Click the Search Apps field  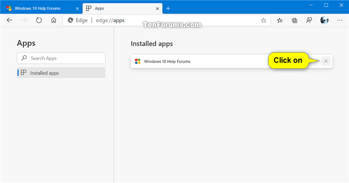tap(61, 58)
